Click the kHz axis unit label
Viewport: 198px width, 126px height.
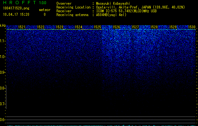tap(3, 26)
